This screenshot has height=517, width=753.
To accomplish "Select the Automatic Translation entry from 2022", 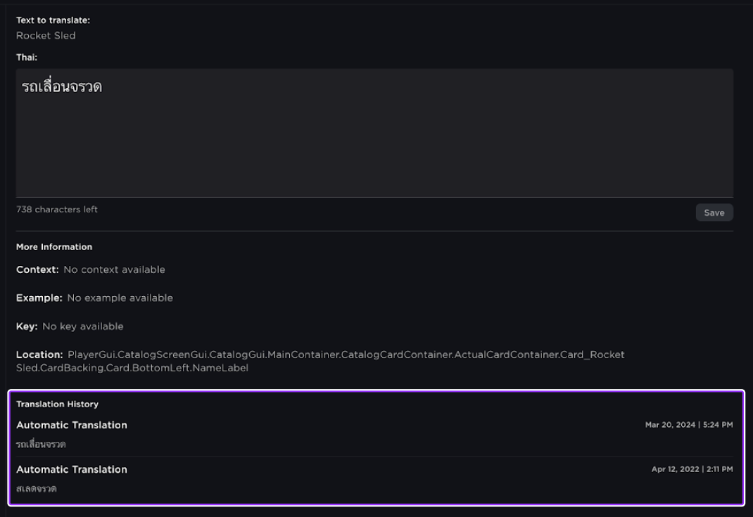I will (x=72, y=469).
